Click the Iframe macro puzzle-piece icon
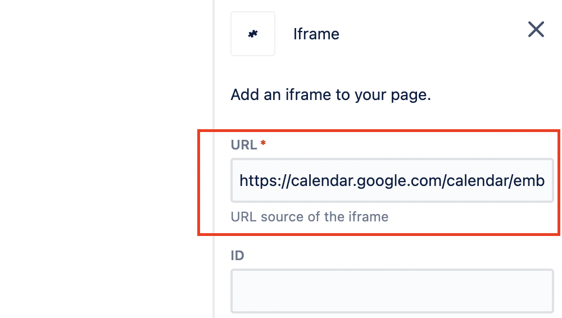Viewport: 562px width, 318px height. pyautogui.click(x=253, y=34)
